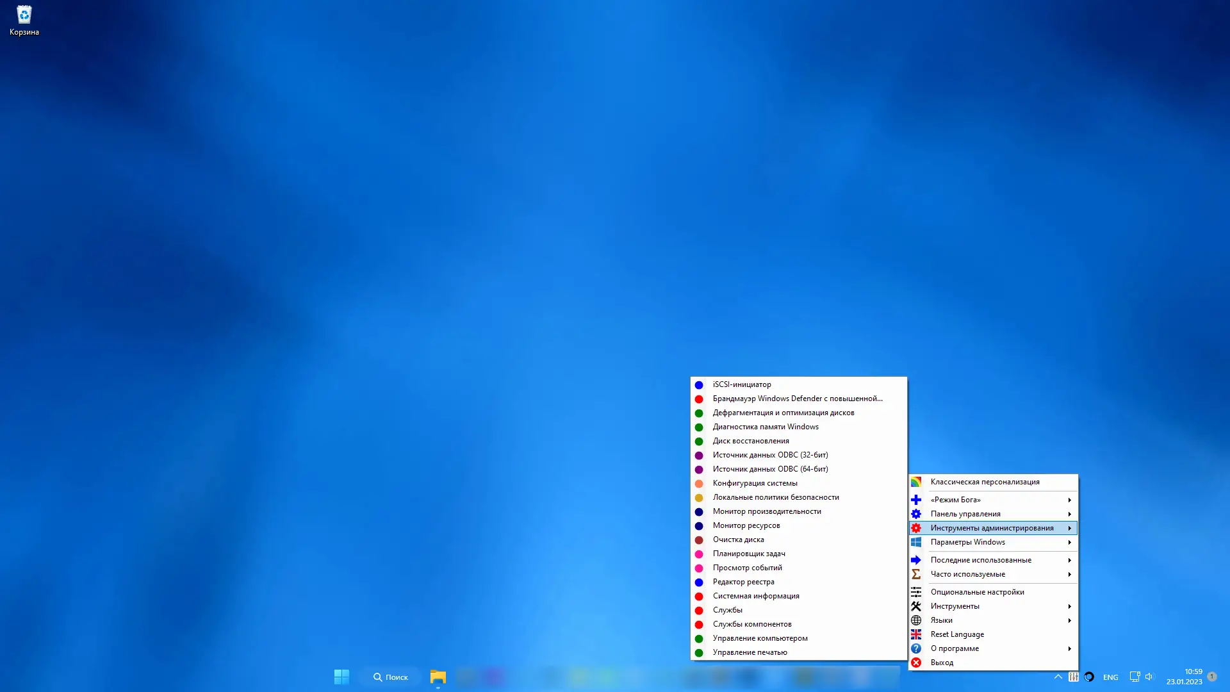Viewport: 1230px width, 692px height.
Task: Click the orange dot beside Конфигурация системы
Action: (x=699, y=484)
